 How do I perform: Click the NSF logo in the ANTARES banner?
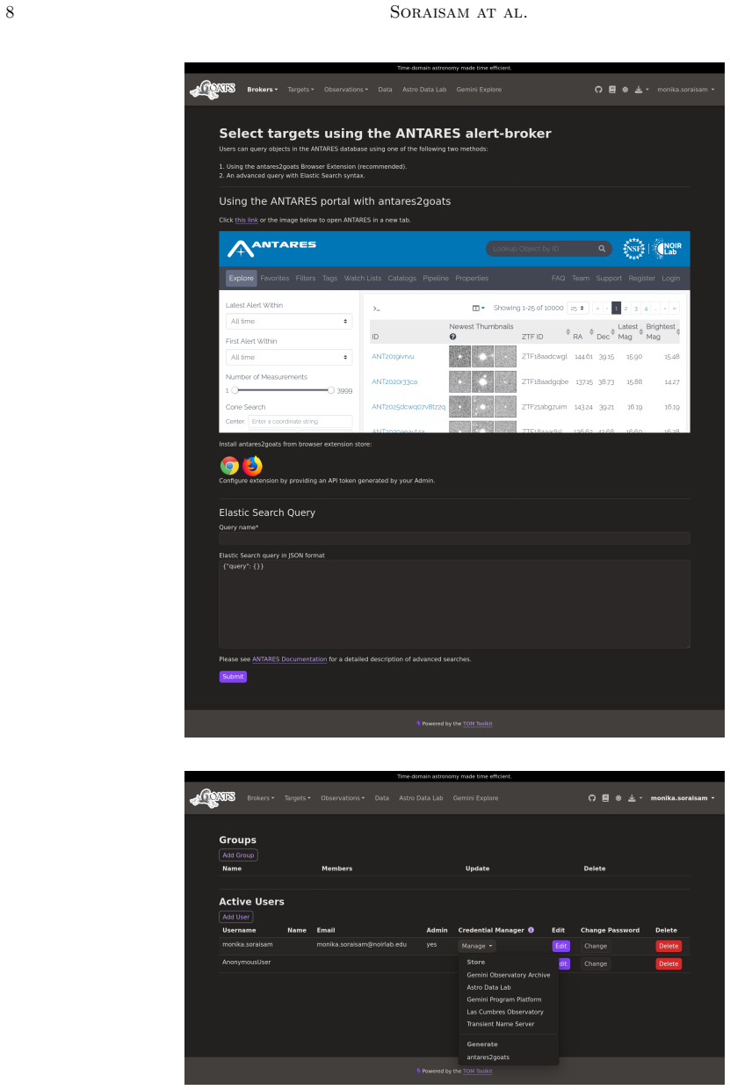[x=633, y=249]
